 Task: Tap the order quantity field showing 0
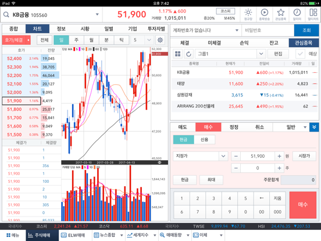pos(258,168)
